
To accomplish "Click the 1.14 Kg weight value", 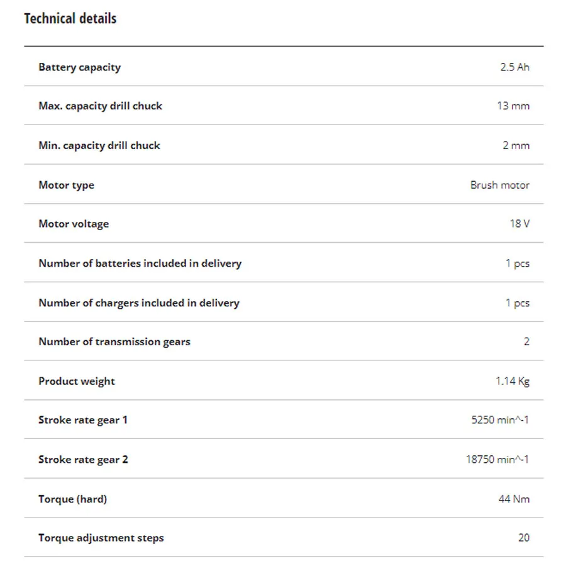I will [513, 381].
